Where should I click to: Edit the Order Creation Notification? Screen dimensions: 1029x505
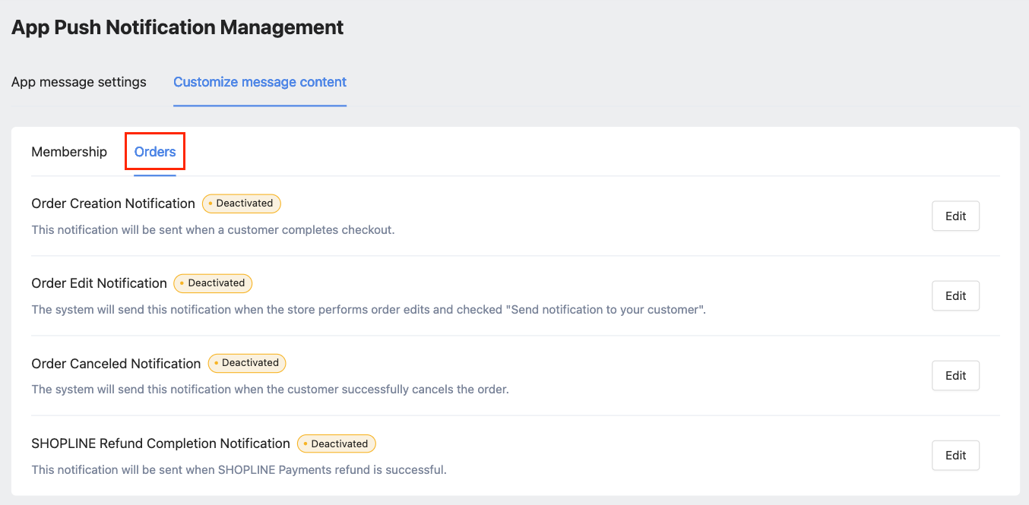click(x=955, y=216)
